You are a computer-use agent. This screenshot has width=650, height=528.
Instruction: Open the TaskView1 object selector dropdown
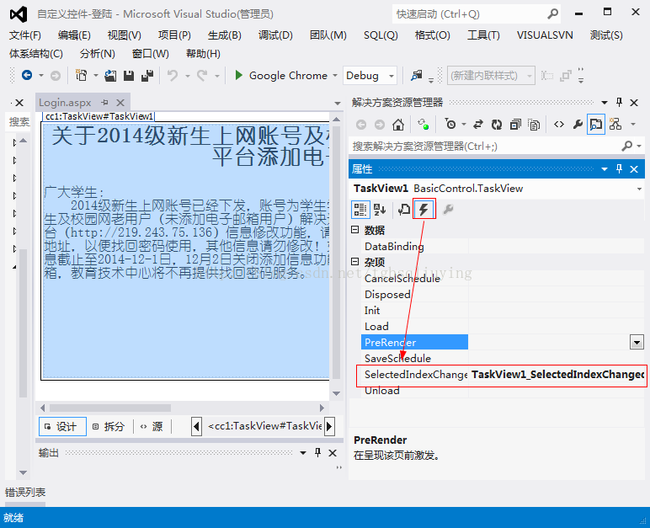click(639, 189)
